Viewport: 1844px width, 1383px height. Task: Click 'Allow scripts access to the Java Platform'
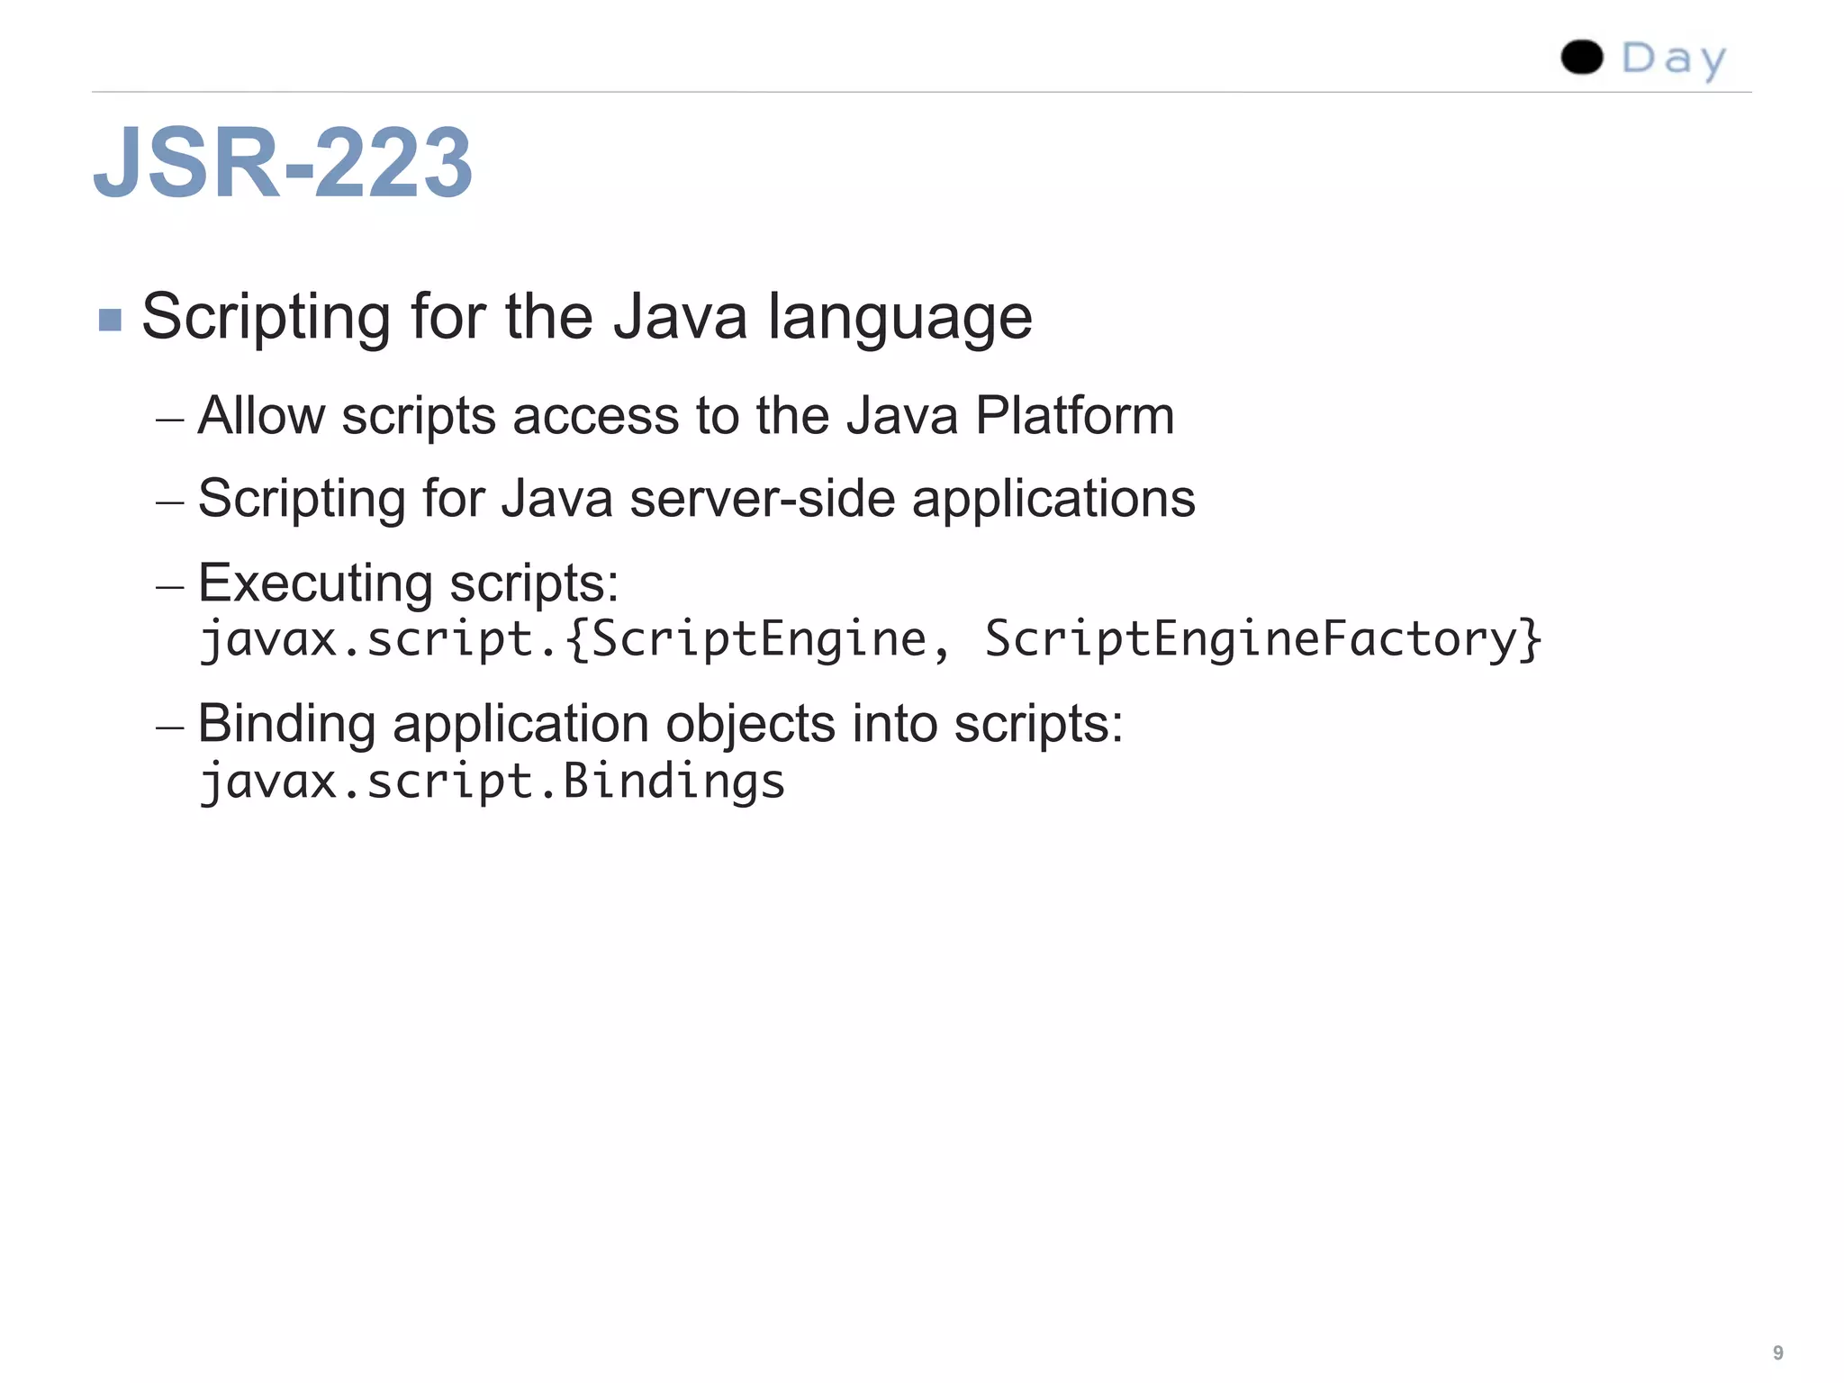[x=686, y=417]
